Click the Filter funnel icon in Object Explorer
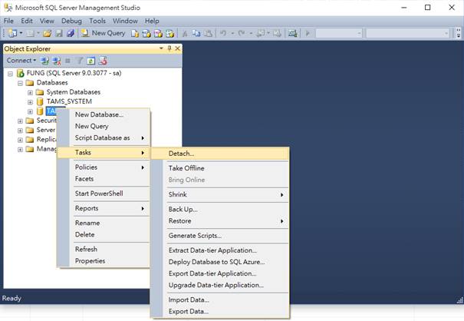This screenshot has height=321, width=464. pos(79,61)
